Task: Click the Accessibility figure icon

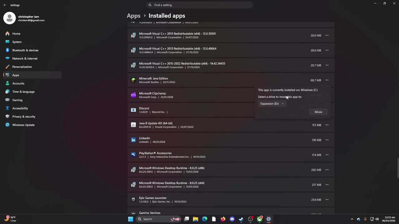Action: pyautogui.click(x=7, y=108)
